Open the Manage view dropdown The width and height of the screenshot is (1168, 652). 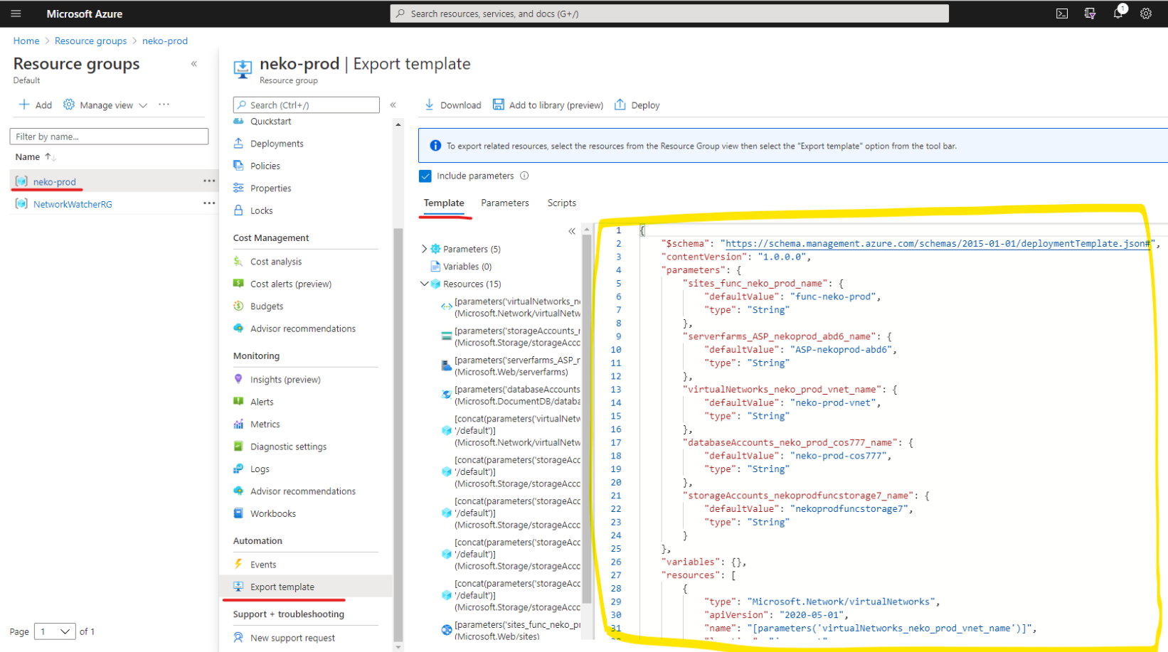[105, 105]
